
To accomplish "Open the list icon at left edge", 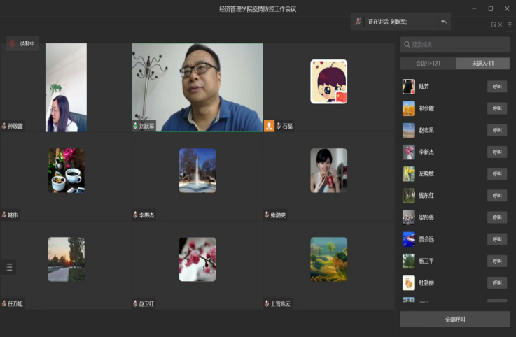I will tap(9, 266).
